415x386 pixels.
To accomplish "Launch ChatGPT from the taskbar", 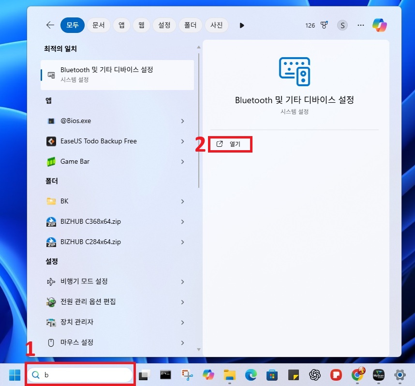I will tap(315, 375).
